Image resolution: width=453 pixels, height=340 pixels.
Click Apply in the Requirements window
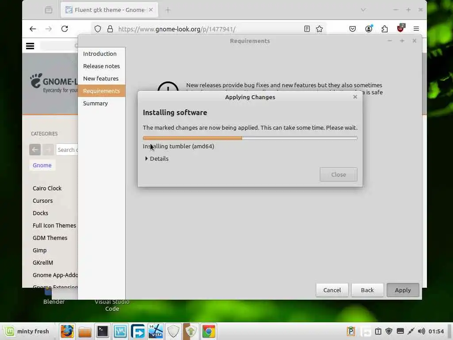click(x=403, y=290)
